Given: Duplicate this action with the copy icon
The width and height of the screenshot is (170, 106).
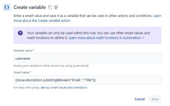Looking at the screenshot, I should [x=50, y=7].
